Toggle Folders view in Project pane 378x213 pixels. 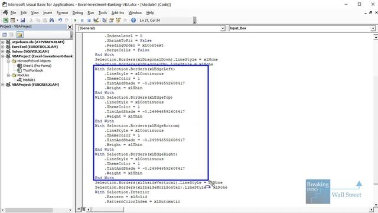[x=19, y=35]
